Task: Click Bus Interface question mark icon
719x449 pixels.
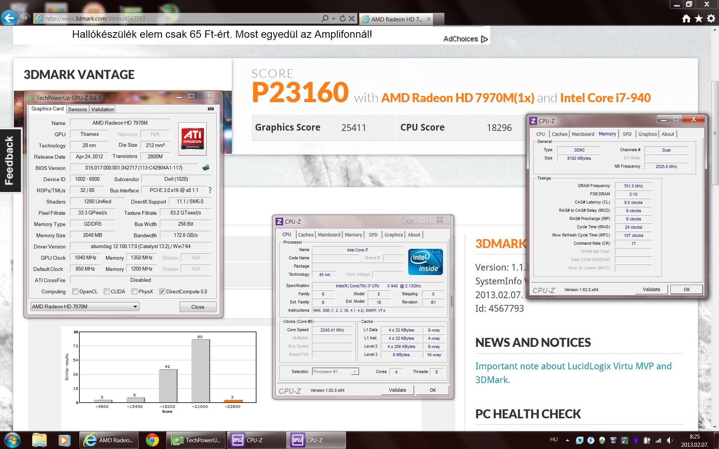Action: coord(210,190)
